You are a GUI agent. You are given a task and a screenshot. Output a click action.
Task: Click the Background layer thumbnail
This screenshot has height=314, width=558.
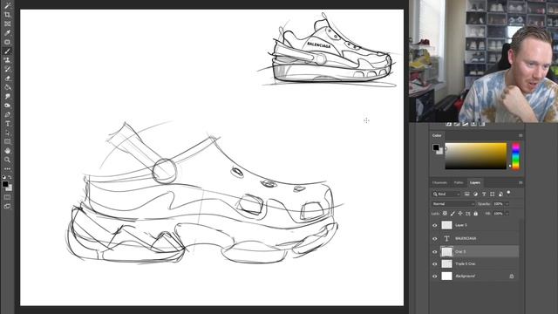tap(446, 276)
